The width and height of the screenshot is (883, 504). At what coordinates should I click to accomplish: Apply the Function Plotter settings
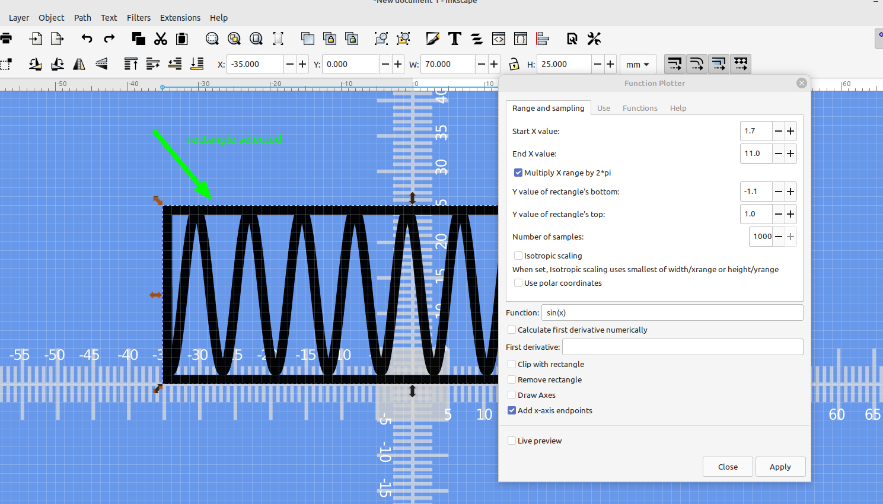point(780,467)
